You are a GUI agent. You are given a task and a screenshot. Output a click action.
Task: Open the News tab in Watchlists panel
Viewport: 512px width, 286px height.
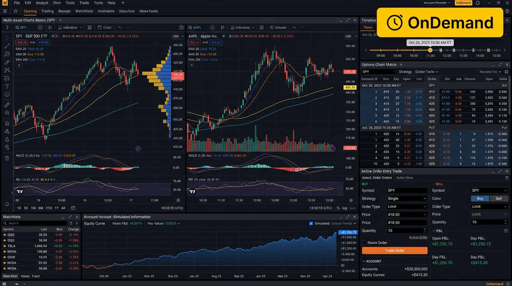coord(25,276)
